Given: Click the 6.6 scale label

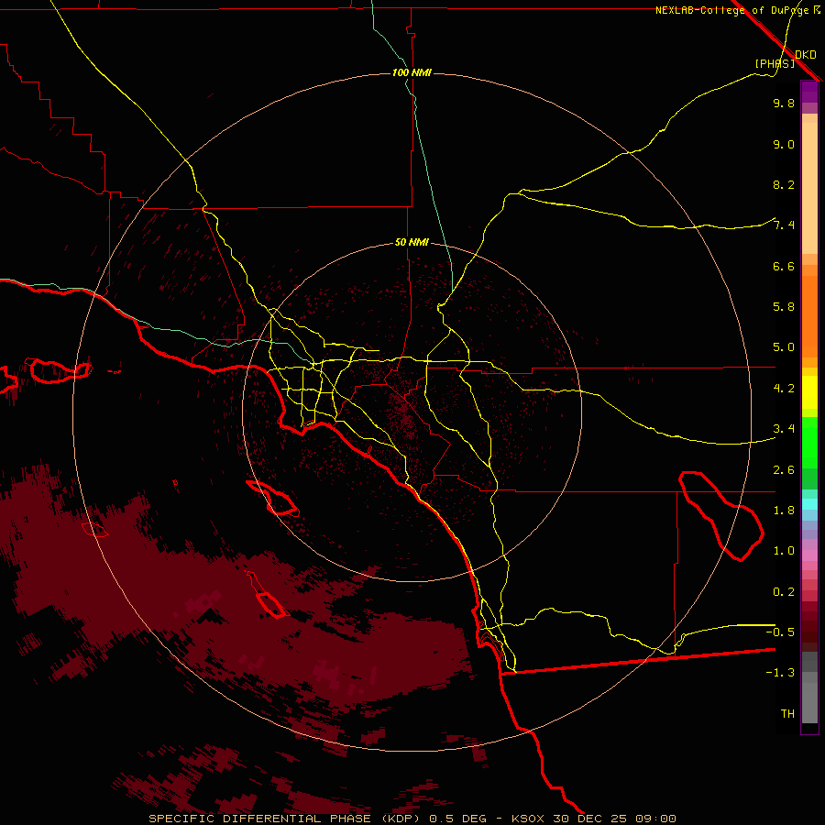Looking at the screenshot, I should tap(784, 266).
